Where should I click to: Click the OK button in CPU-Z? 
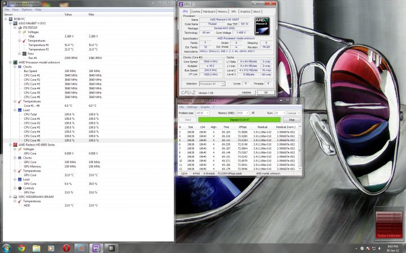click(x=266, y=92)
